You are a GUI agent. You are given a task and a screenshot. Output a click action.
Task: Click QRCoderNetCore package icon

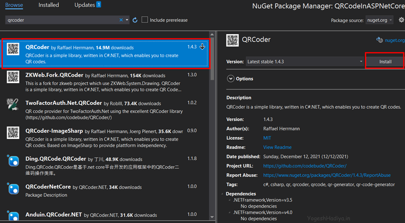coord(13,189)
